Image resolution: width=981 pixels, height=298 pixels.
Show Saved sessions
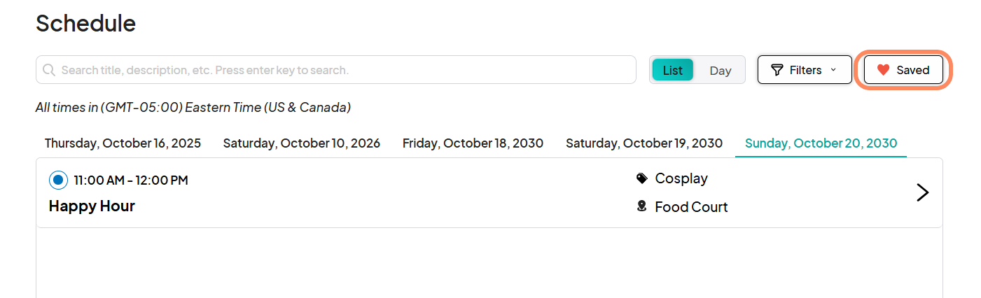903,70
